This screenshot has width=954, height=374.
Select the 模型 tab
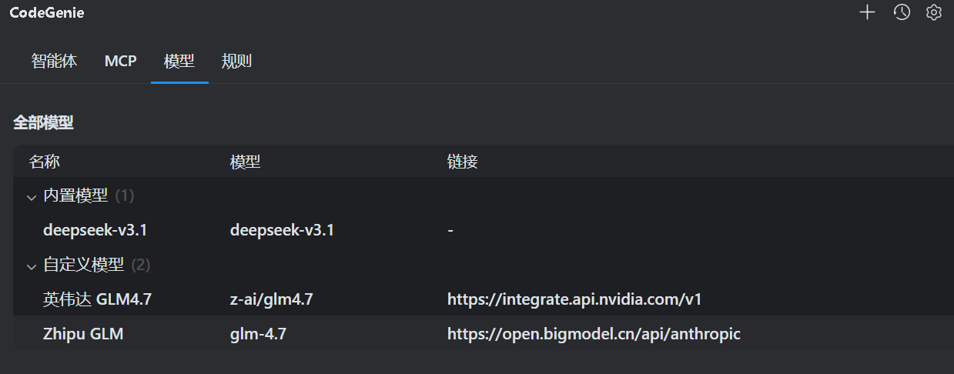coord(179,62)
